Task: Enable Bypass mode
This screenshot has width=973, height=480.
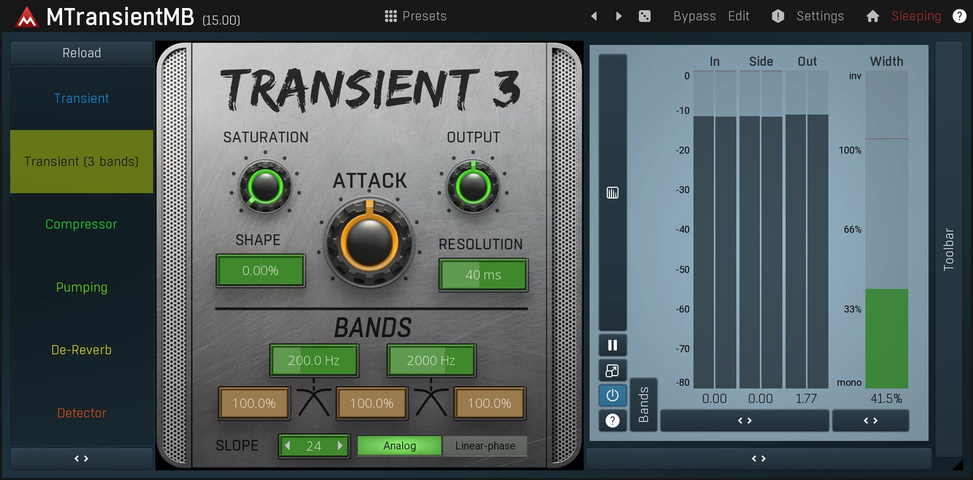Action: pos(694,15)
